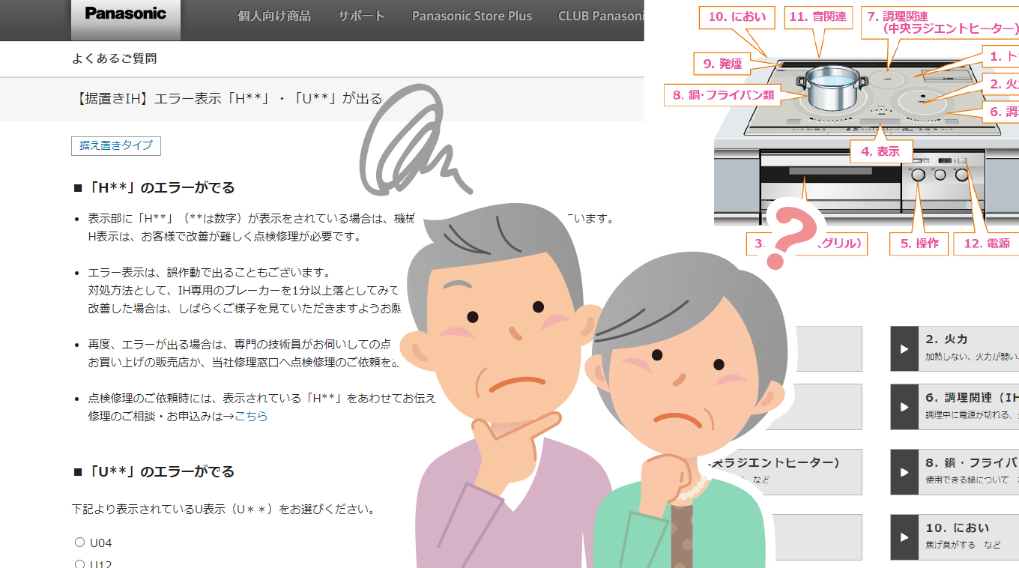Open the よくあるご質問 breadcrumb link

115,58
